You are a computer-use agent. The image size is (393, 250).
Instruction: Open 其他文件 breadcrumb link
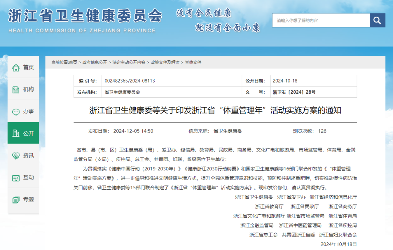pos(193,62)
